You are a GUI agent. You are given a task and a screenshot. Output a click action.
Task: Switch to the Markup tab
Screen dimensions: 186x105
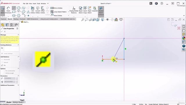(16, 19)
